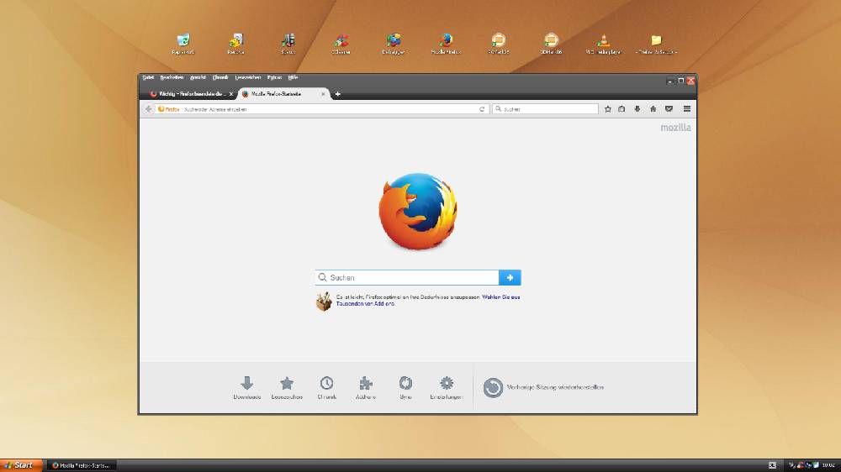
Task: Select the Speccy desktop icon
Action: point(288,44)
